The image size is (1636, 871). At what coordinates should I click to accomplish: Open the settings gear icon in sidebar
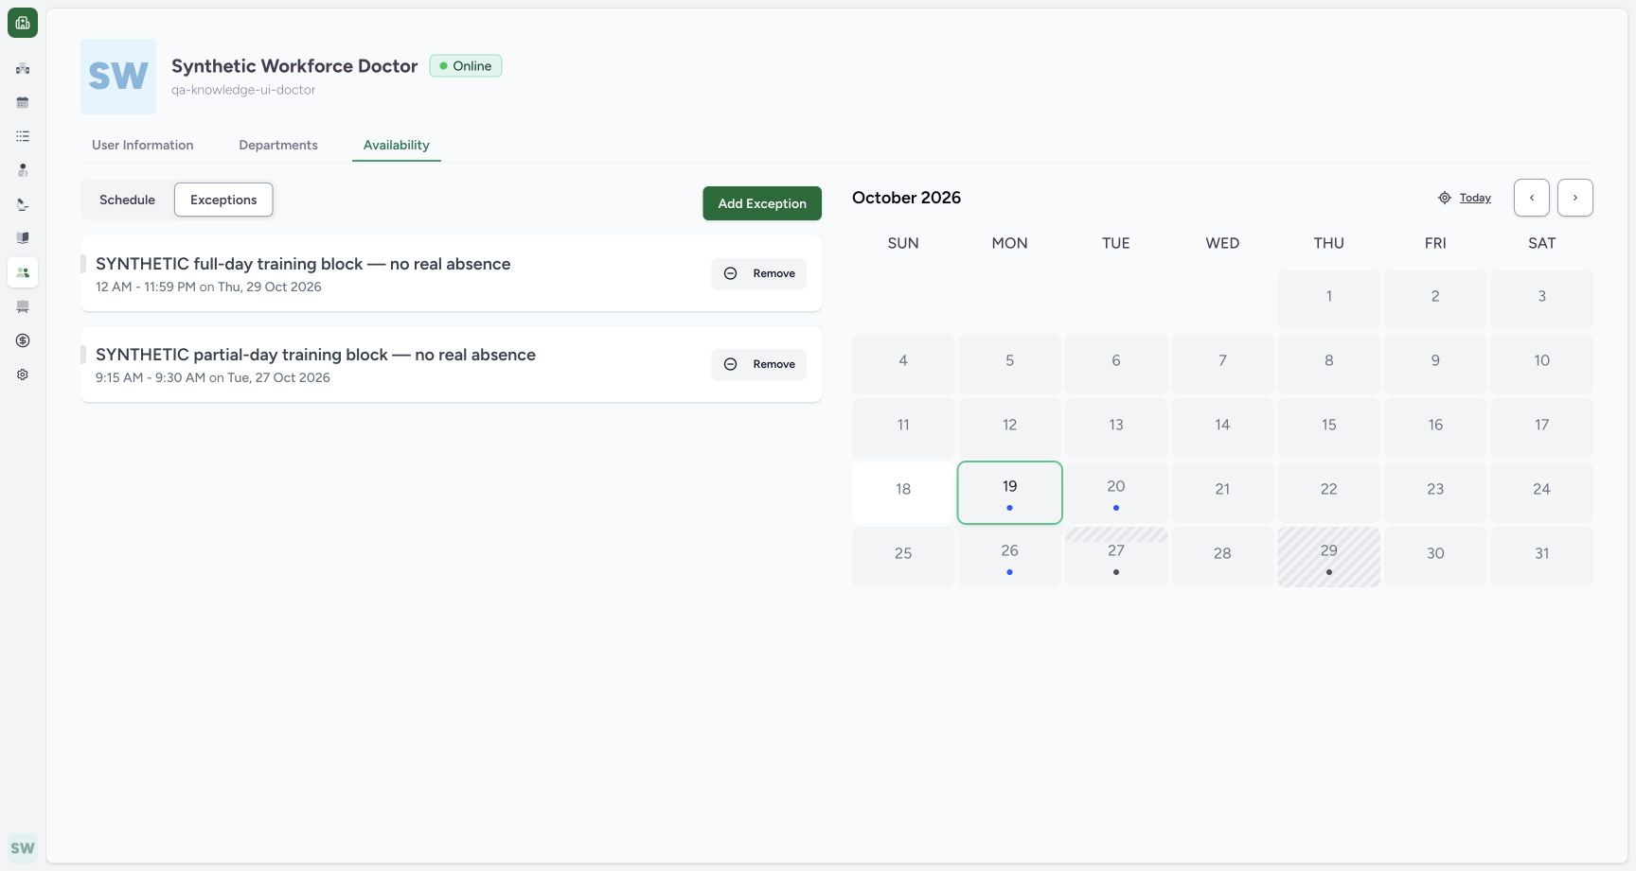coord(23,375)
